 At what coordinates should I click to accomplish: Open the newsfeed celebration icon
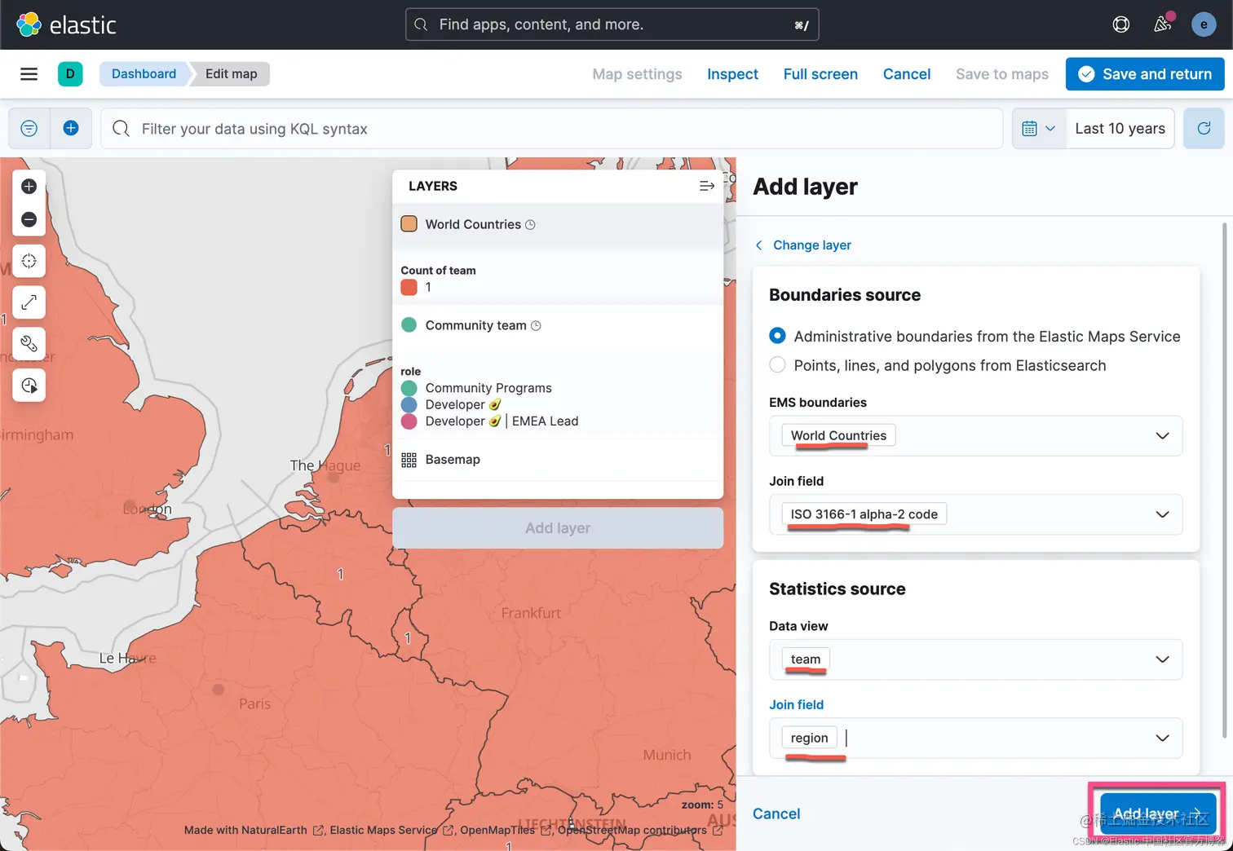click(1163, 24)
